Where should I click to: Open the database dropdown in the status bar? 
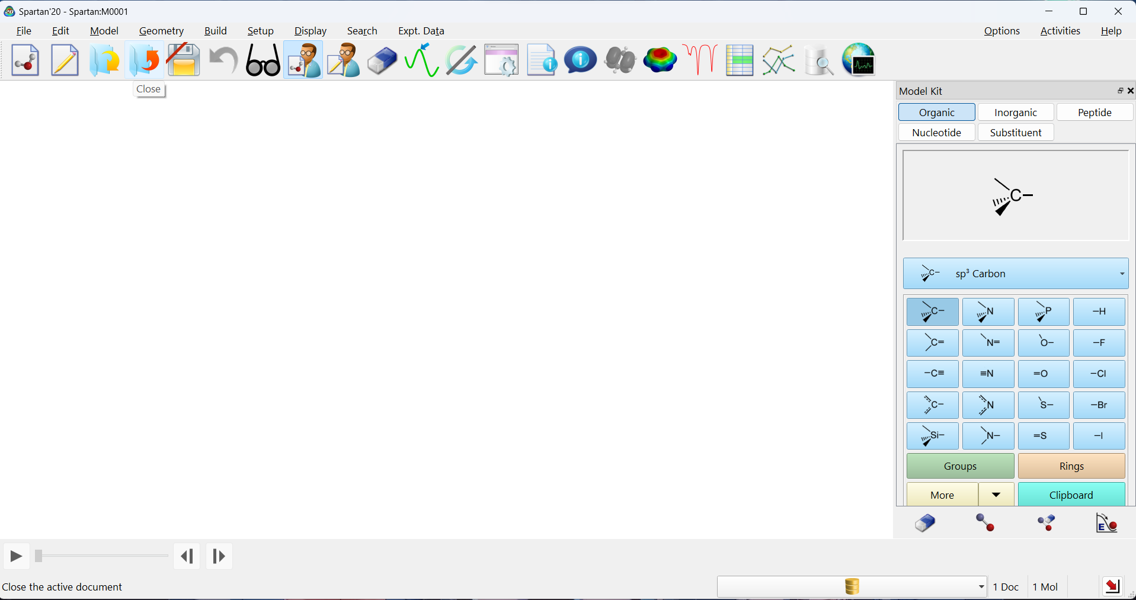pos(852,586)
